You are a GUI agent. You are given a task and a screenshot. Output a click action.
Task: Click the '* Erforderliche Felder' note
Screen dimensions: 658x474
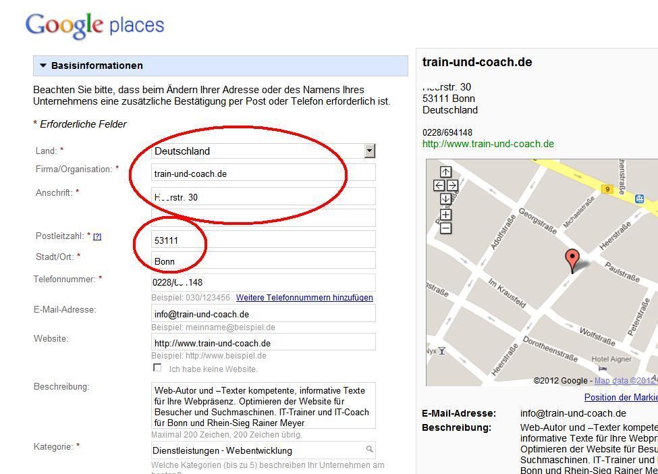click(80, 124)
